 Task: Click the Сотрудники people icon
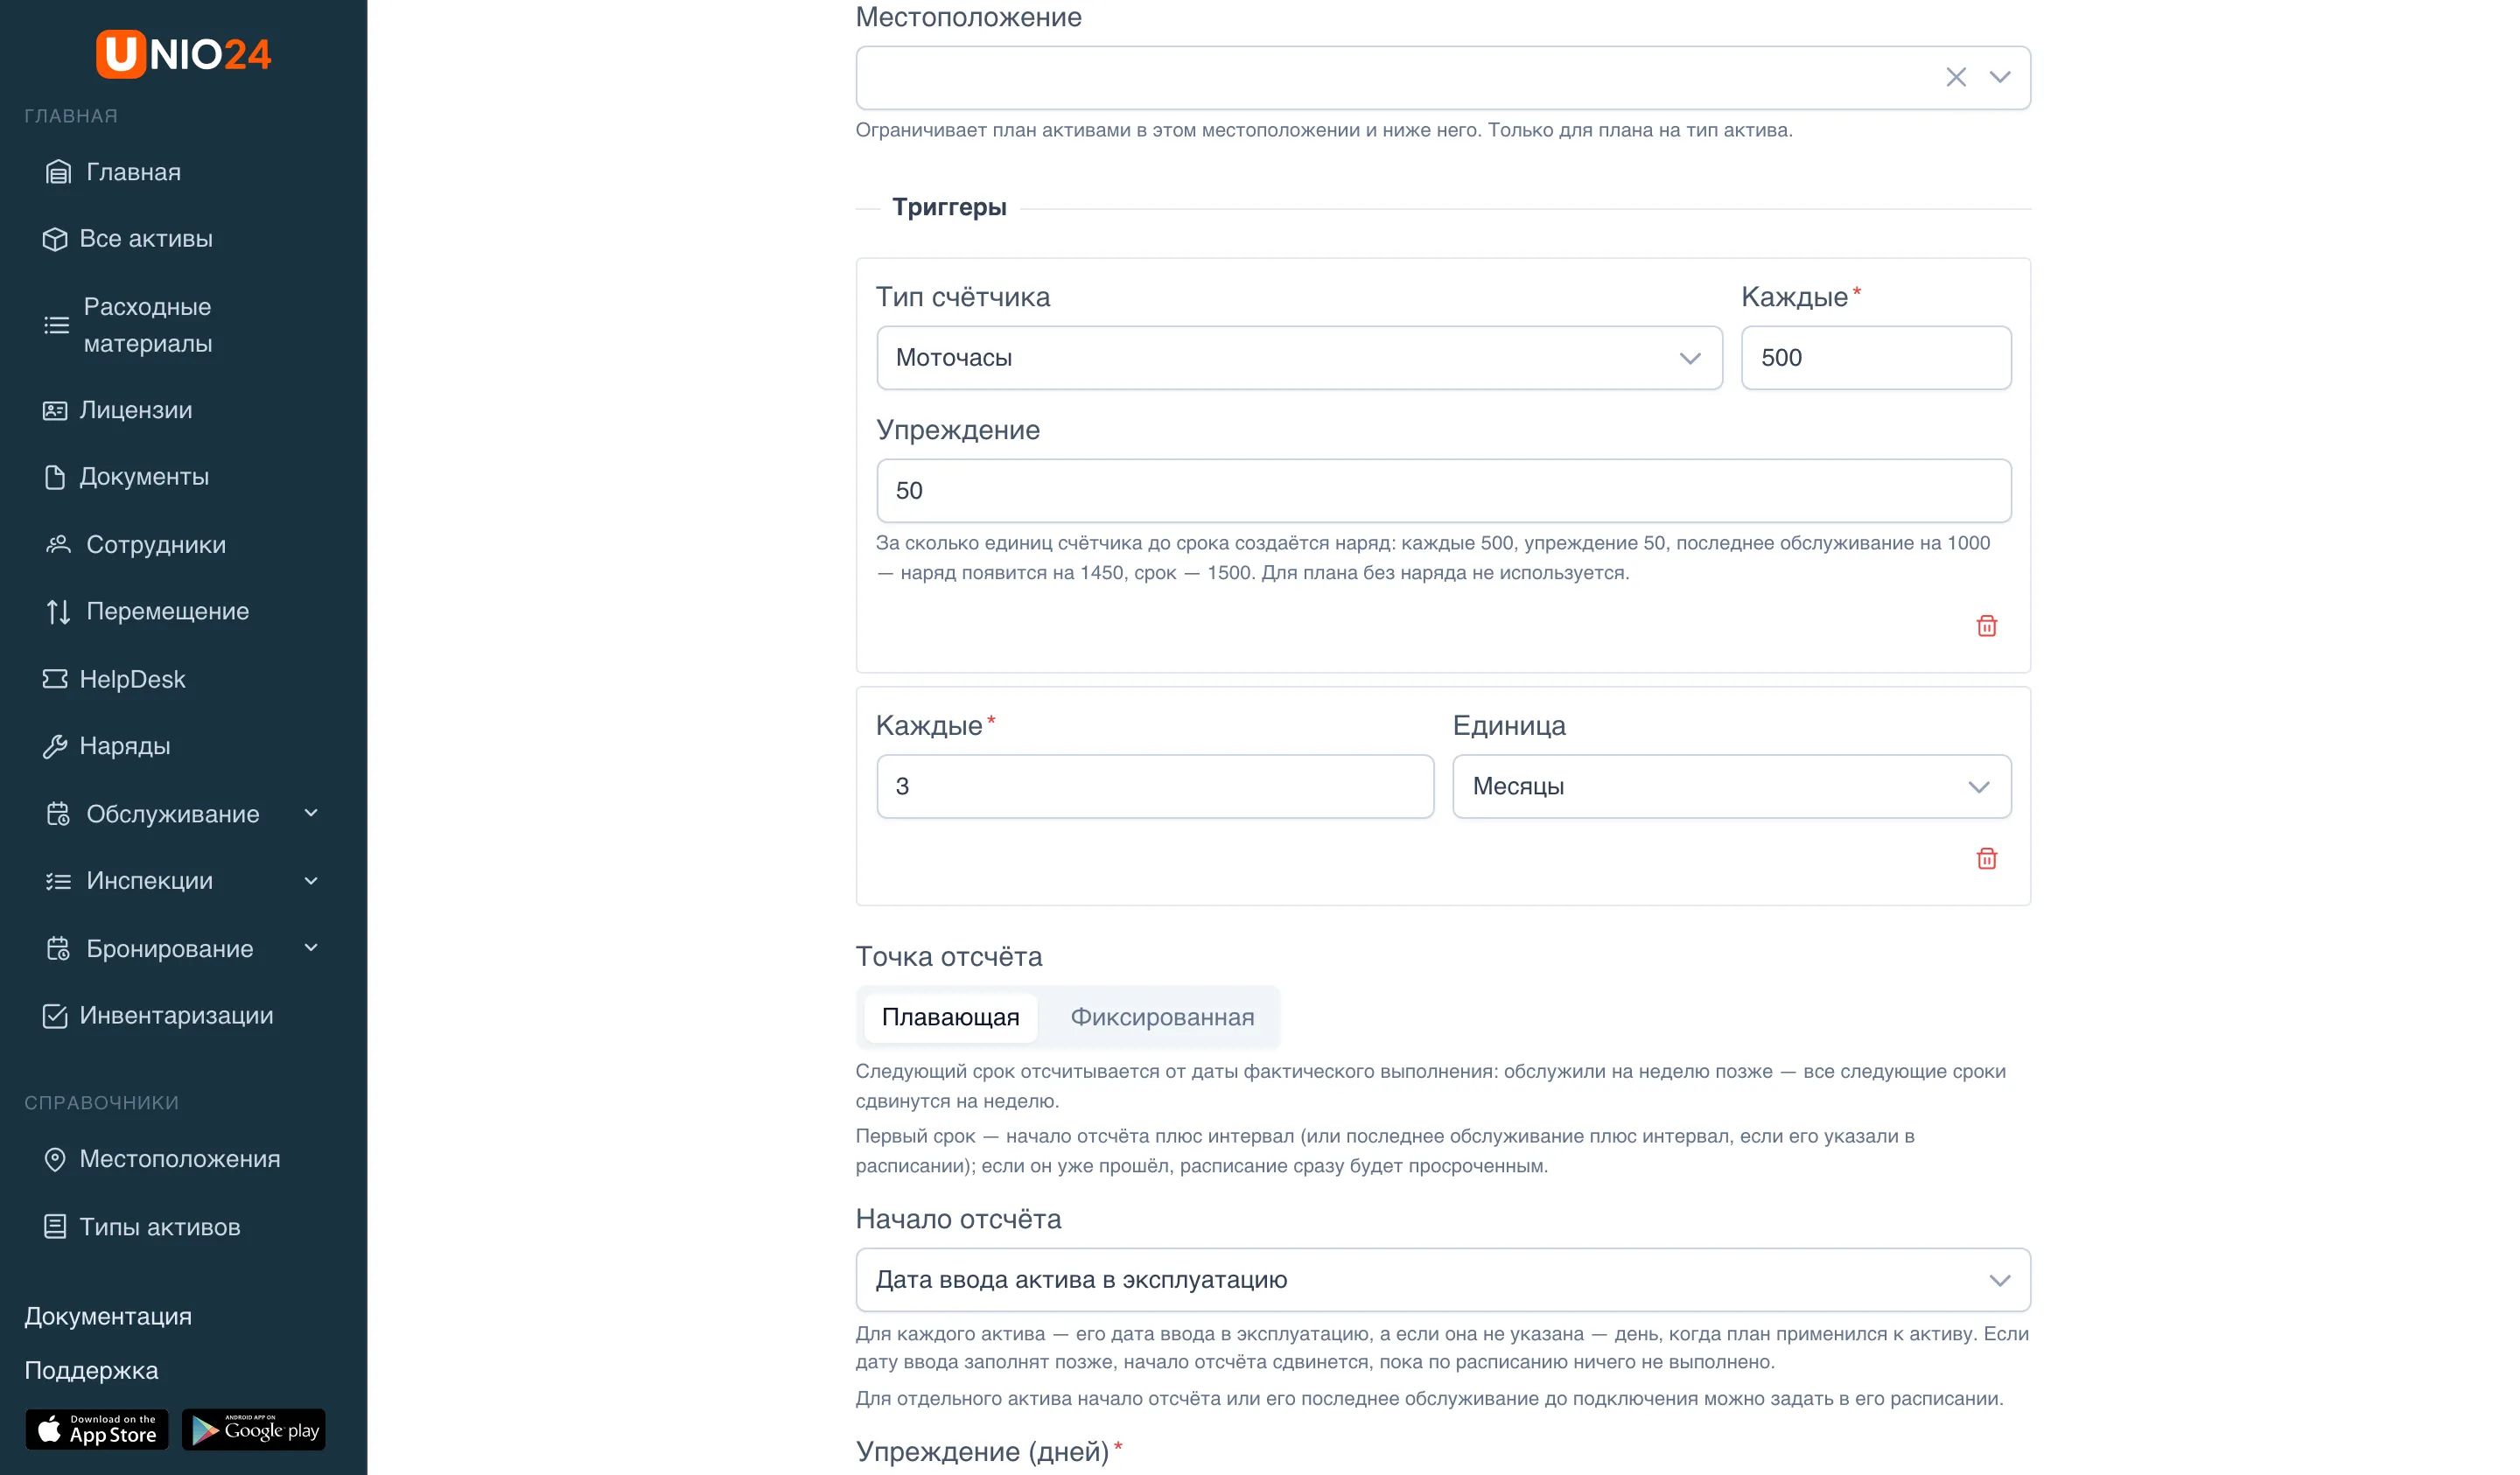(58, 544)
